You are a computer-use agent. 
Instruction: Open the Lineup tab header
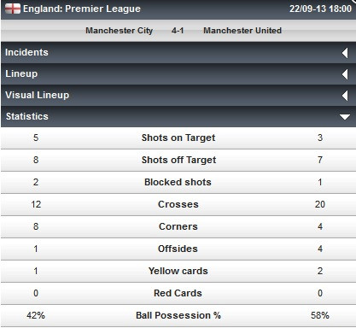coord(178,73)
